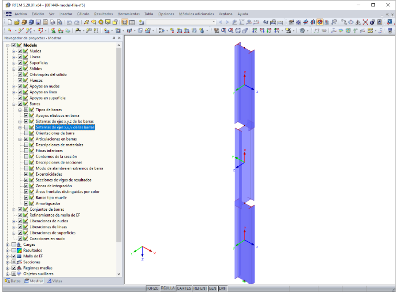Expand the Conjuntos de barras node
This screenshot has height=292, width=398.
point(14,209)
